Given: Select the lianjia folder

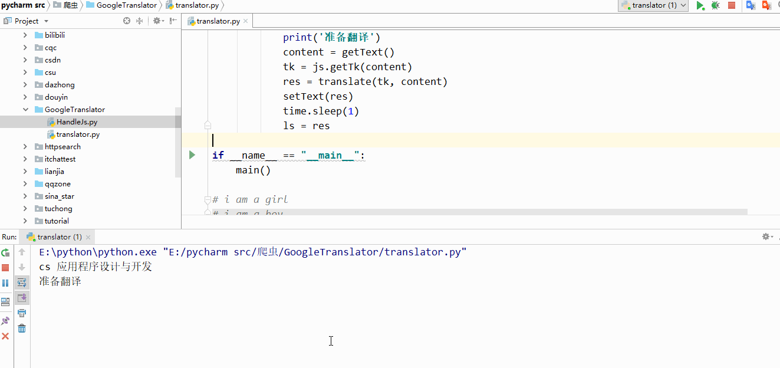Looking at the screenshot, I should (x=54, y=172).
